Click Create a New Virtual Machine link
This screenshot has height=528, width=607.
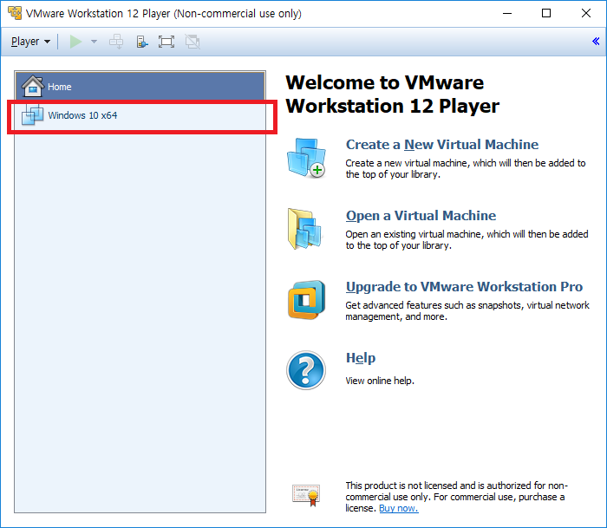(442, 145)
